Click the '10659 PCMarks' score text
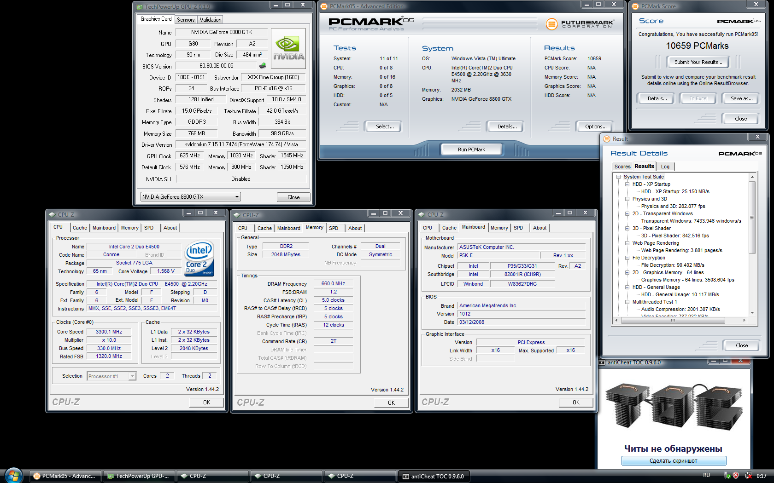This screenshot has height=483, width=774. coord(697,46)
